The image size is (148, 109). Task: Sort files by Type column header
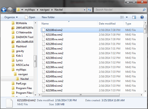point(128,24)
